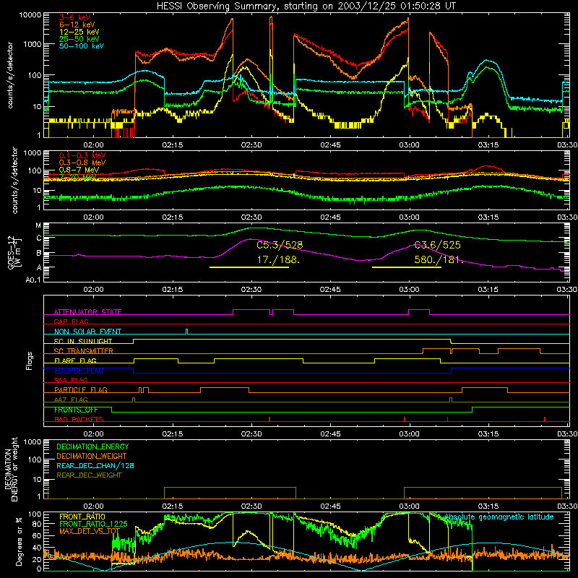Select the 25-50 keV legend label
Screen dimensions: 578x578
79,39
